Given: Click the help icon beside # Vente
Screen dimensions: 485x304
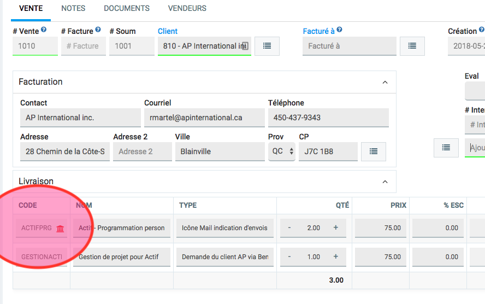Looking at the screenshot, I should pos(44,31).
